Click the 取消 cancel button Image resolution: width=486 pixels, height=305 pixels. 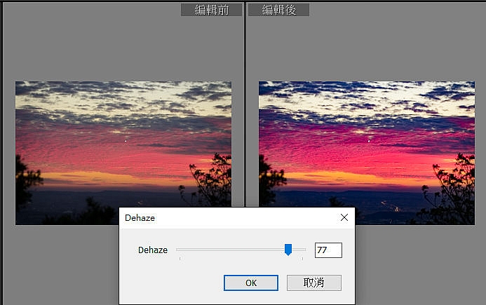point(314,283)
